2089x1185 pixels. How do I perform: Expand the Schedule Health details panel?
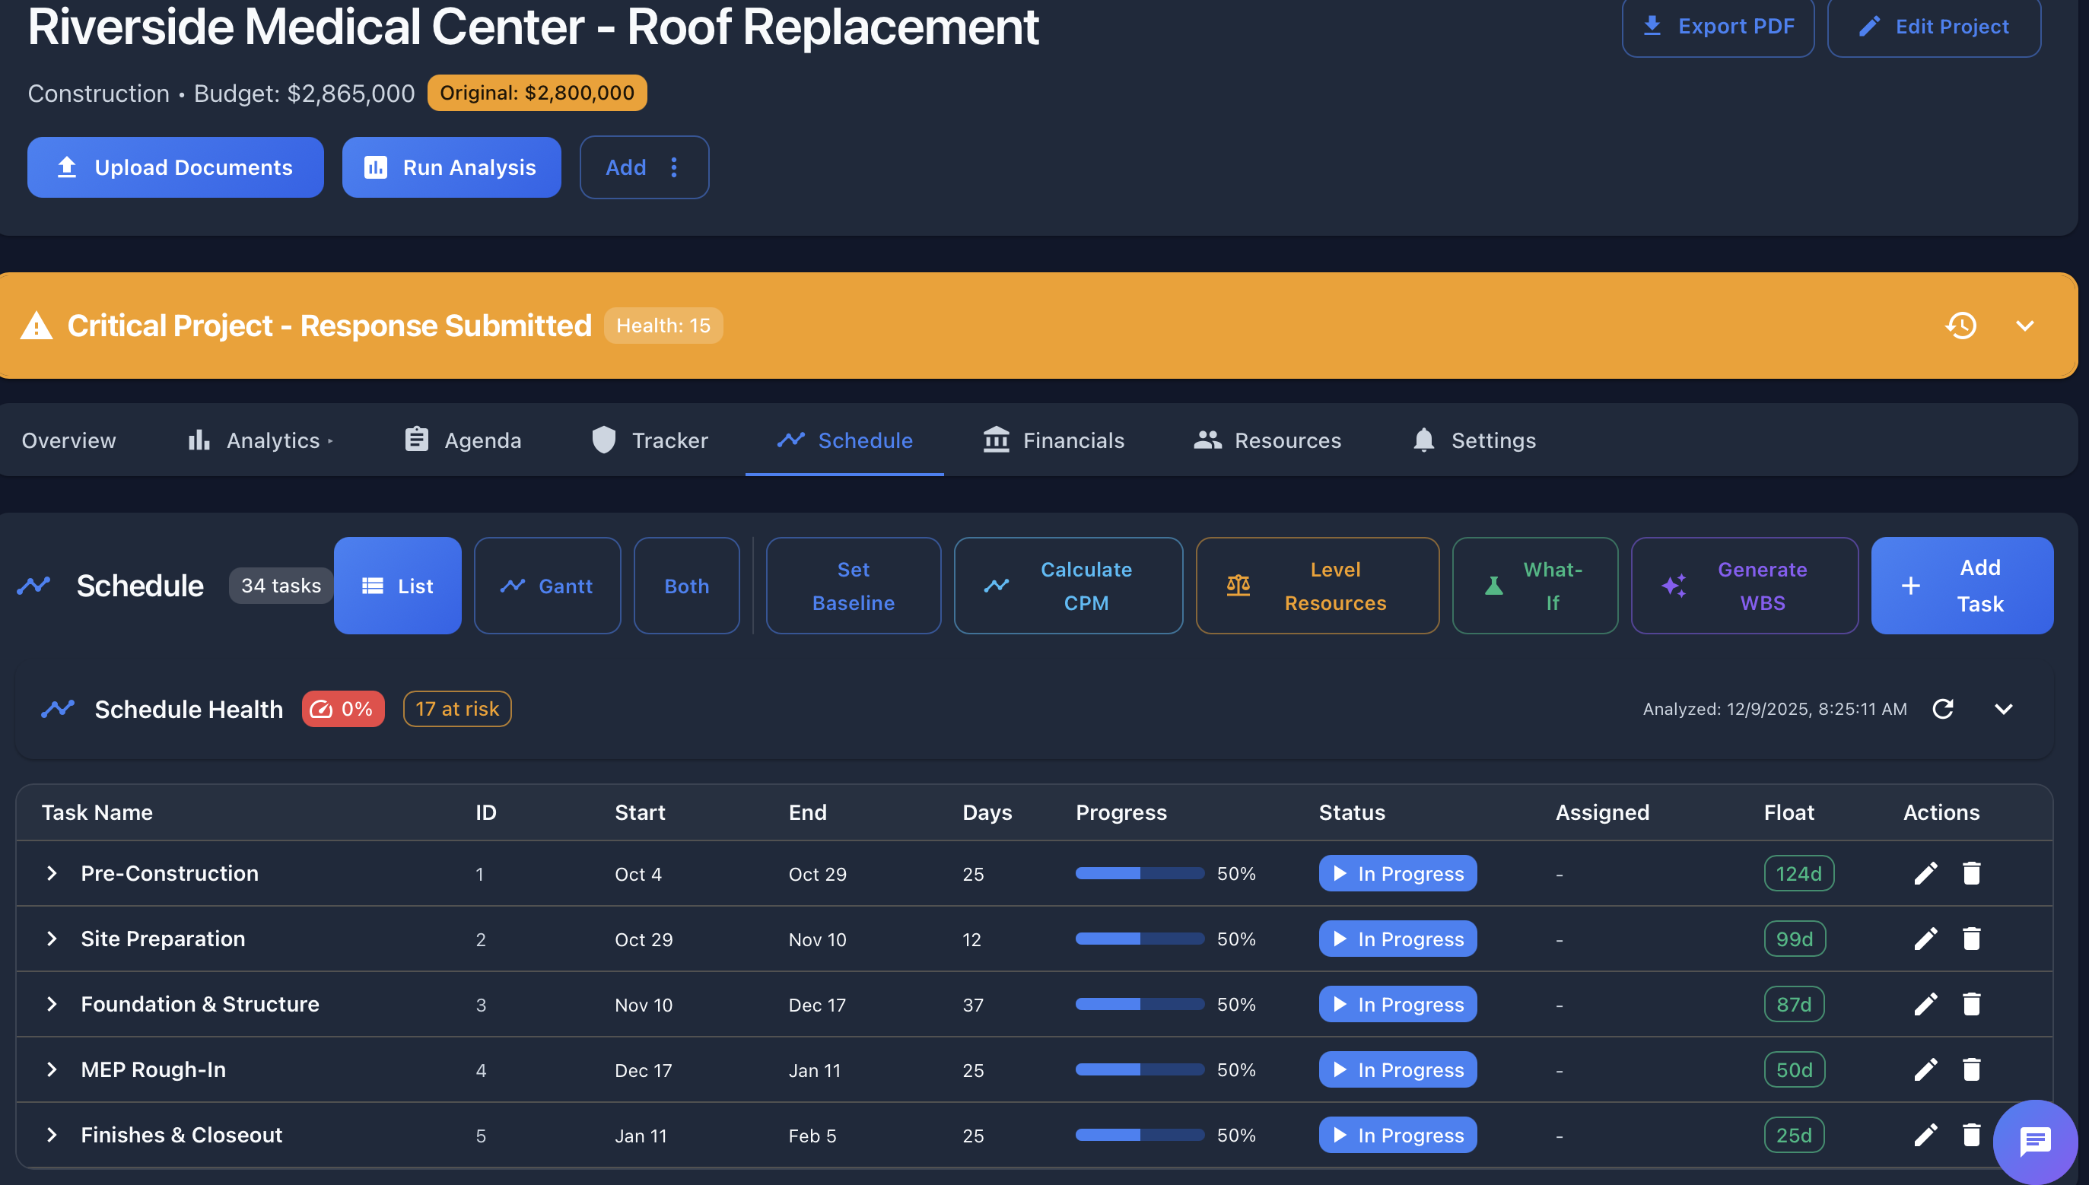(2004, 709)
